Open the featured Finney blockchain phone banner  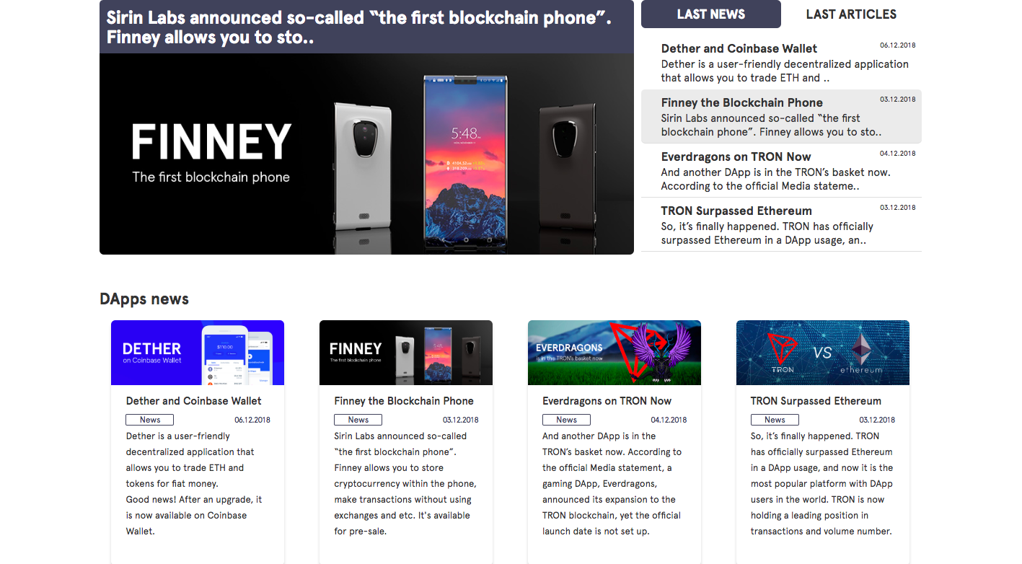click(366, 155)
